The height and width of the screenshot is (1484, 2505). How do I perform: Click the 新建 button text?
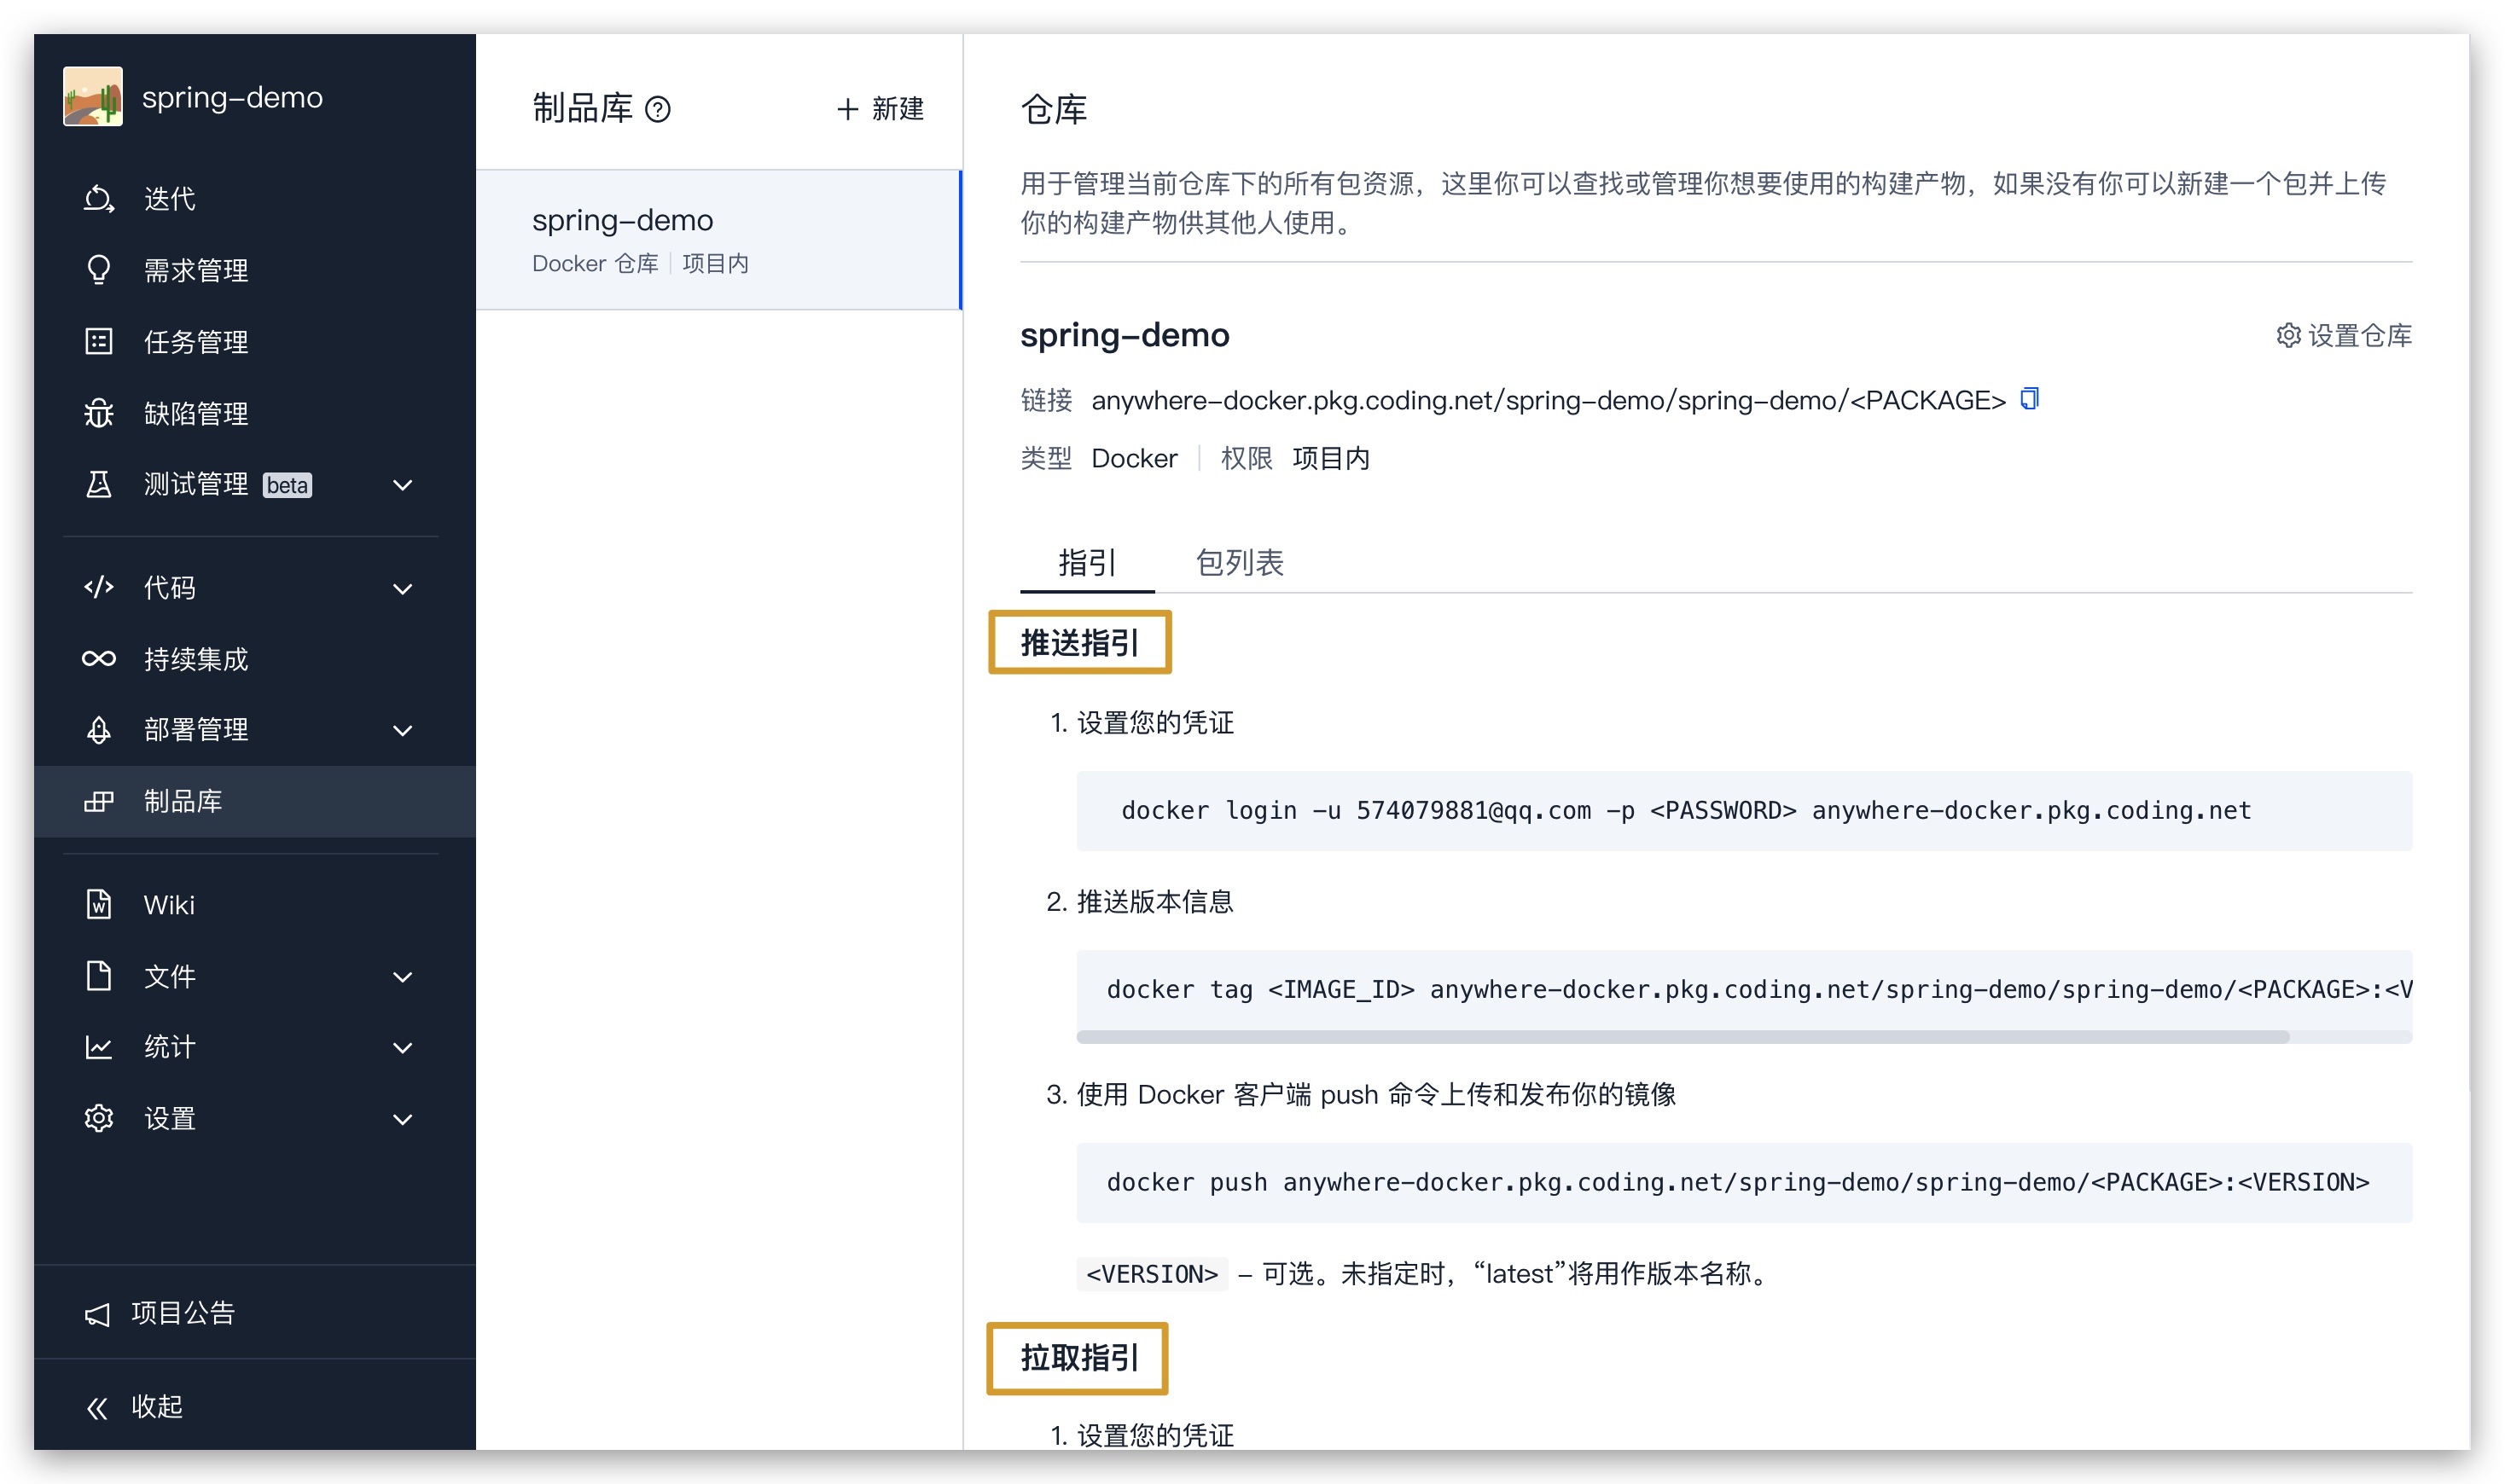[898, 109]
